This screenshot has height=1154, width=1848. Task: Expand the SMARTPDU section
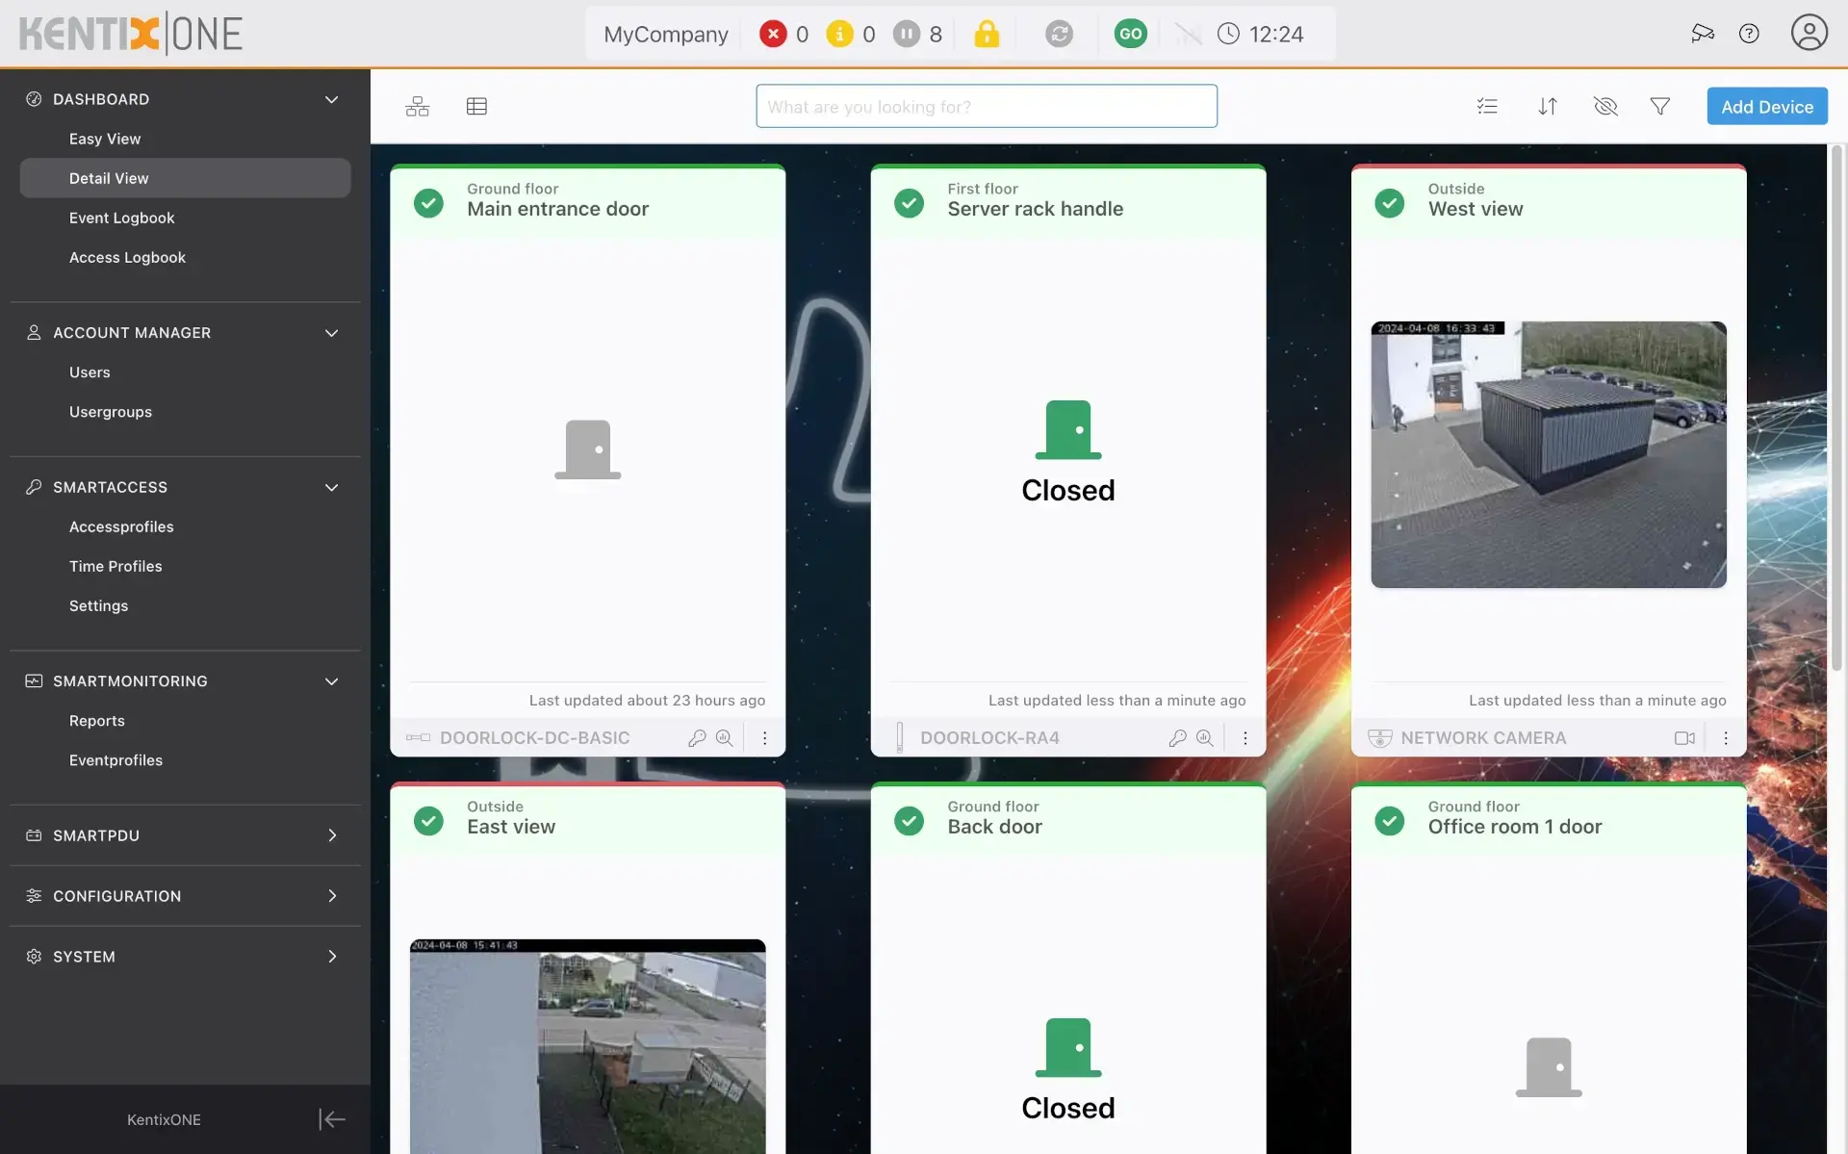[331, 835]
